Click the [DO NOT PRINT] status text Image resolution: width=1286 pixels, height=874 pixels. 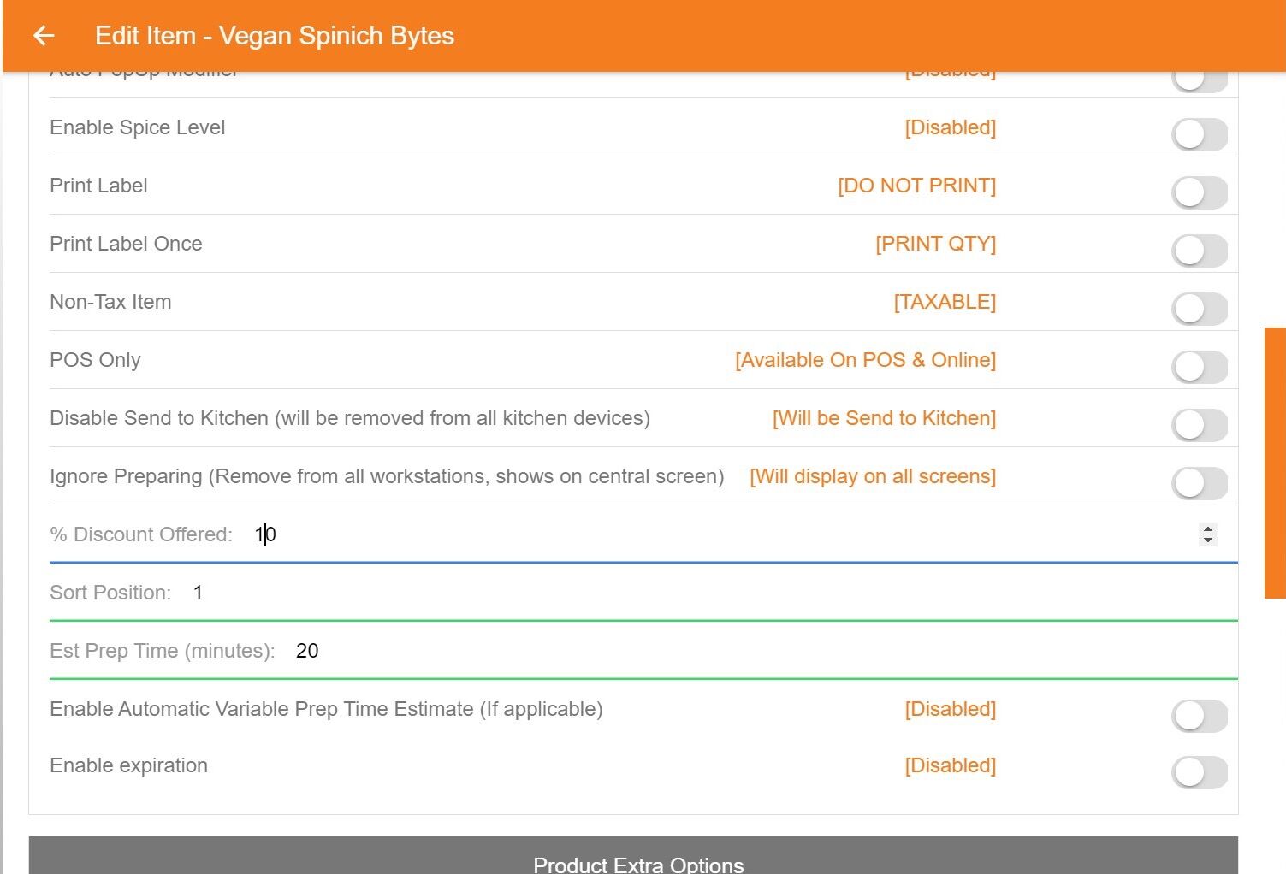[916, 186]
